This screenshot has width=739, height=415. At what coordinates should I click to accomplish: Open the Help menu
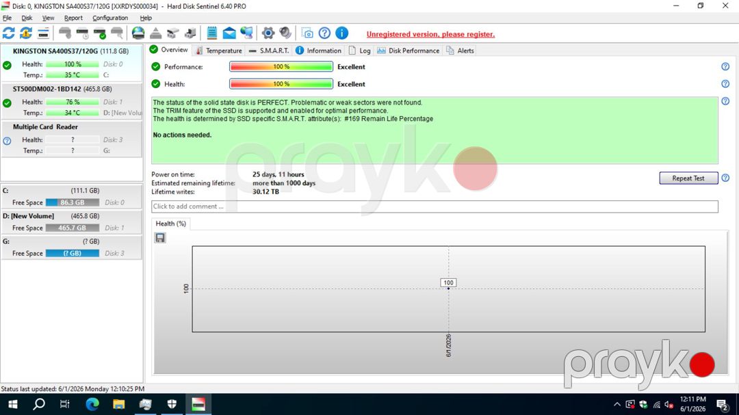coord(146,18)
